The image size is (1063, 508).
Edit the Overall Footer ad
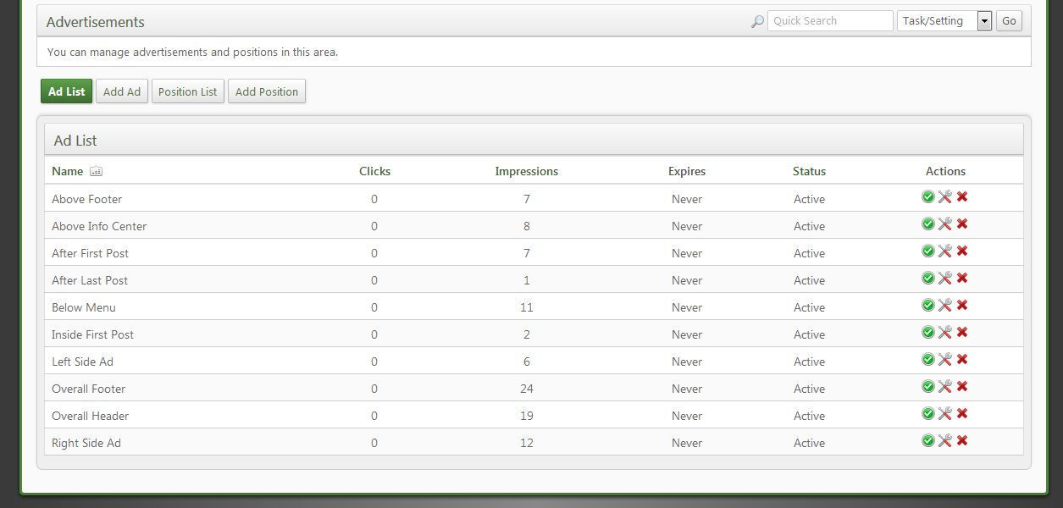pyautogui.click(x=944, y=386)
